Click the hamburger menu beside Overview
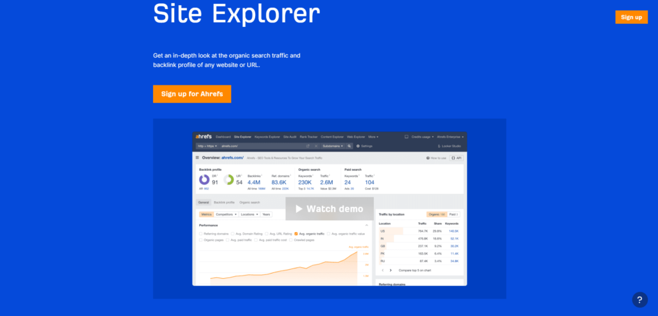The image size is (658, 316). coord(198,158)
